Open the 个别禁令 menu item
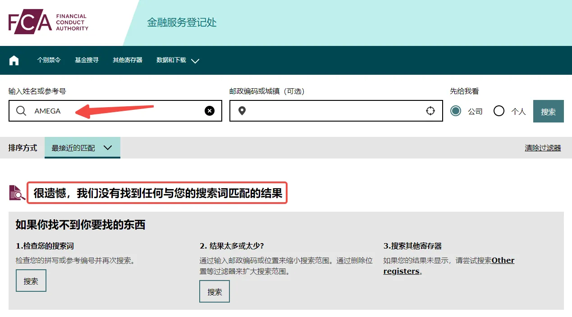Viewport: 572px width, 317px height. [x=49, y=60]
